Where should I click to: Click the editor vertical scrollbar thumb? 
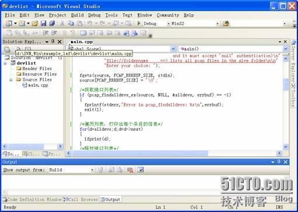285,85
